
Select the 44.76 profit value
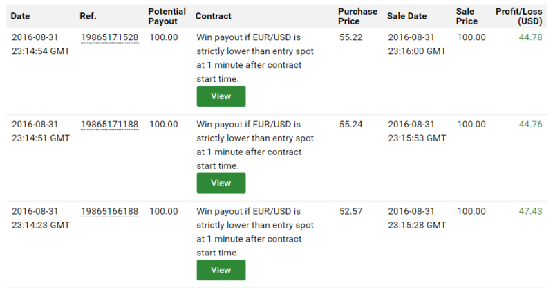tap(530, 125)
